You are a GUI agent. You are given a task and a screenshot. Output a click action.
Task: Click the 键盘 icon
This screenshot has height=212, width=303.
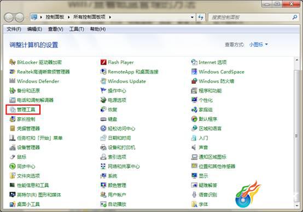(103, 119)
